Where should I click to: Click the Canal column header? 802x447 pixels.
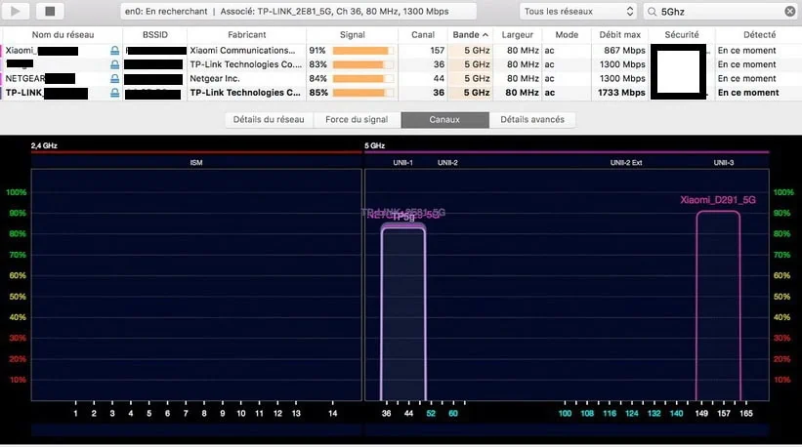pyautogui.click(x=423, y=34)
